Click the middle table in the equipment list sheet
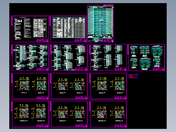This screenshot has height=132, width=176. tap(69, 28)
